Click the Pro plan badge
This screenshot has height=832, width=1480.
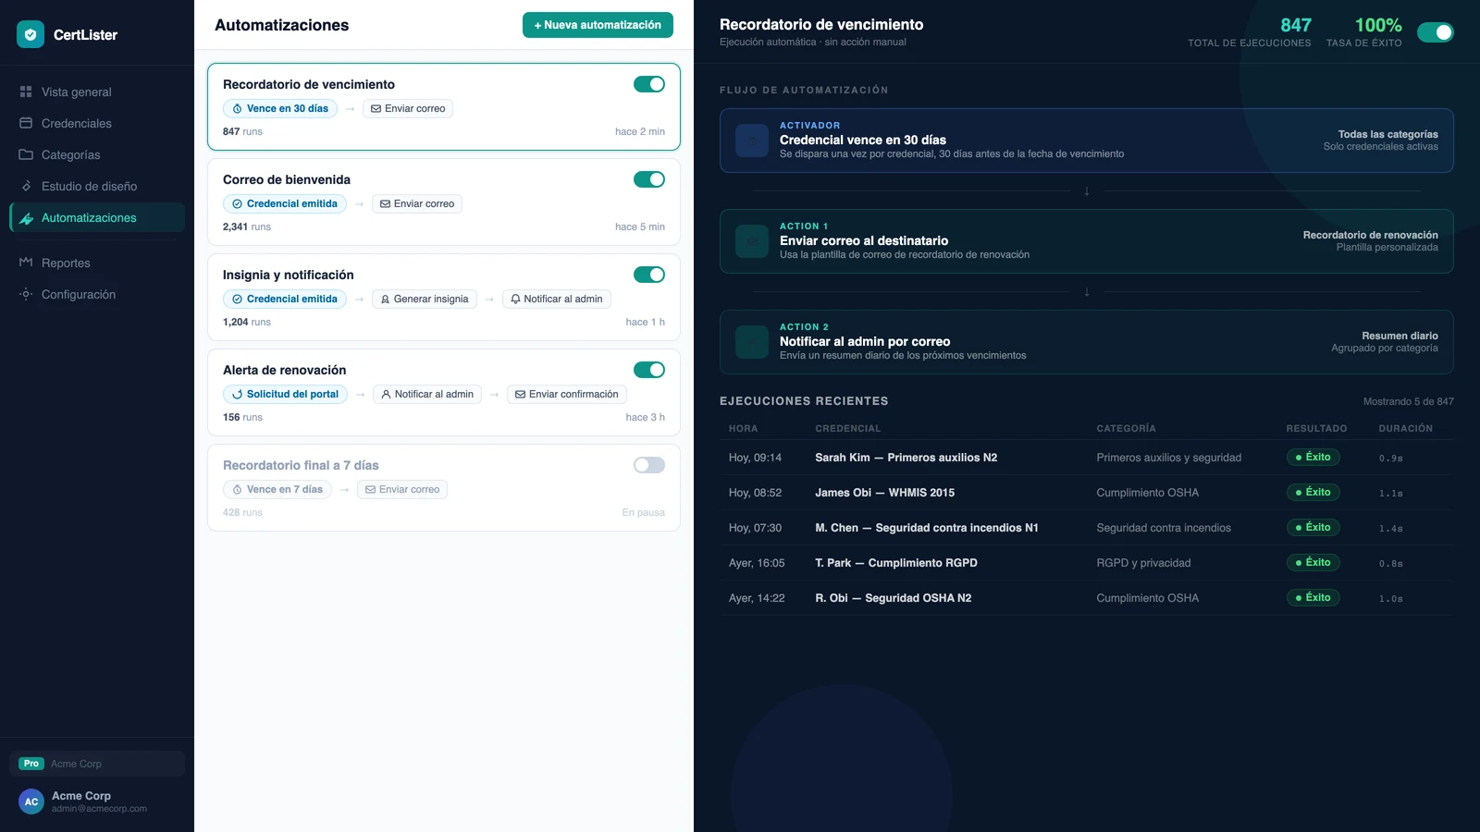tap(31, 764)
